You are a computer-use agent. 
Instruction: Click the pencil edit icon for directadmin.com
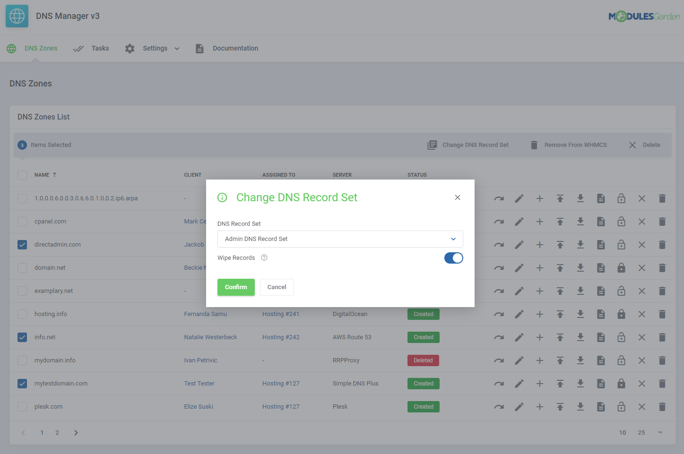coord(519,245)
